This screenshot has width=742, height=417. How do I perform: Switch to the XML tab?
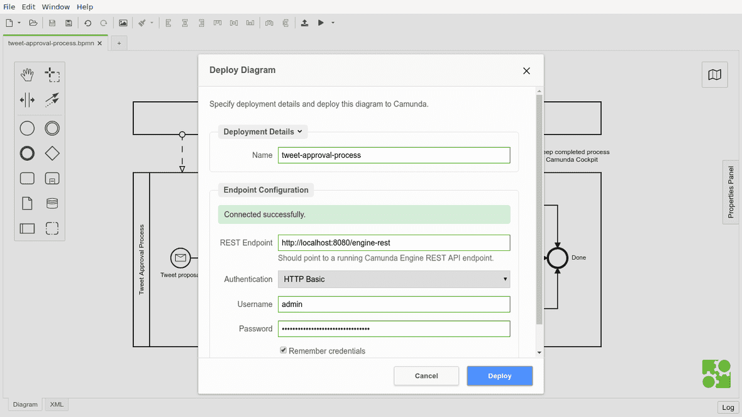[57, 404]
